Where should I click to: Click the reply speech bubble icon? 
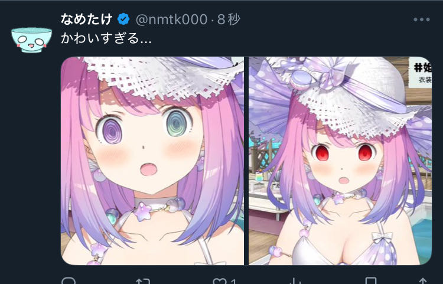(69, 281)
